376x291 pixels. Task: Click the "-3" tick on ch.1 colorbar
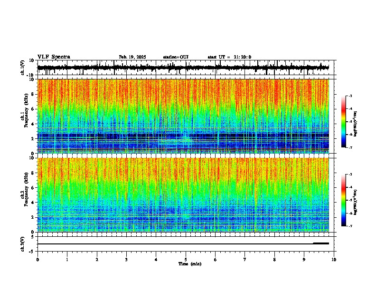[350, 96]
